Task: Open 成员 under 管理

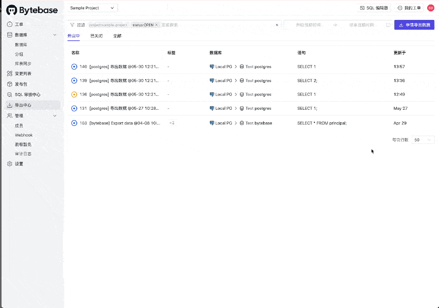Action: coord(19,126)
